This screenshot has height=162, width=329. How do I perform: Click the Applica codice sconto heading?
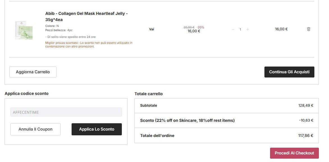[x=26, y=93]
